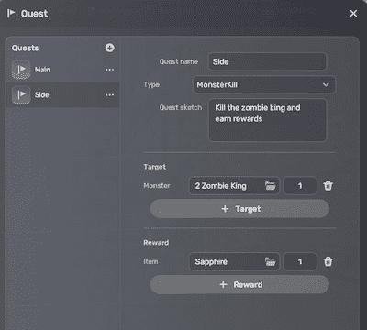Edit the Quest name field
The image size is (367, 330).
[x=268, y=61]
